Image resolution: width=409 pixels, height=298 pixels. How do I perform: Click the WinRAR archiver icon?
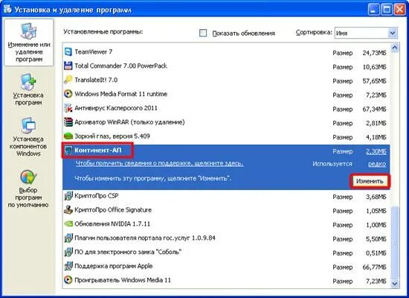click(x=68, y=122)
